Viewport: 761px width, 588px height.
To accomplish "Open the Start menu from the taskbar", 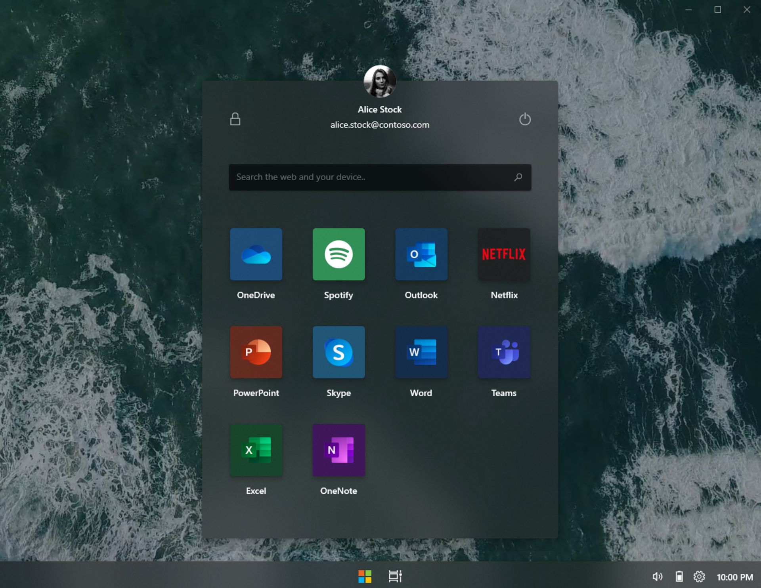I will pyautogui.click(x=365, y=577).
